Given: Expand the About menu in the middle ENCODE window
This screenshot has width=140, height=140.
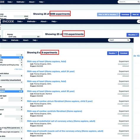Looking at the screenshot, I should (x=44, y=22).
